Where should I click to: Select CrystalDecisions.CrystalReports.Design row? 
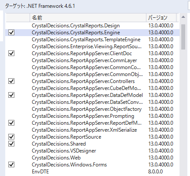92,26
